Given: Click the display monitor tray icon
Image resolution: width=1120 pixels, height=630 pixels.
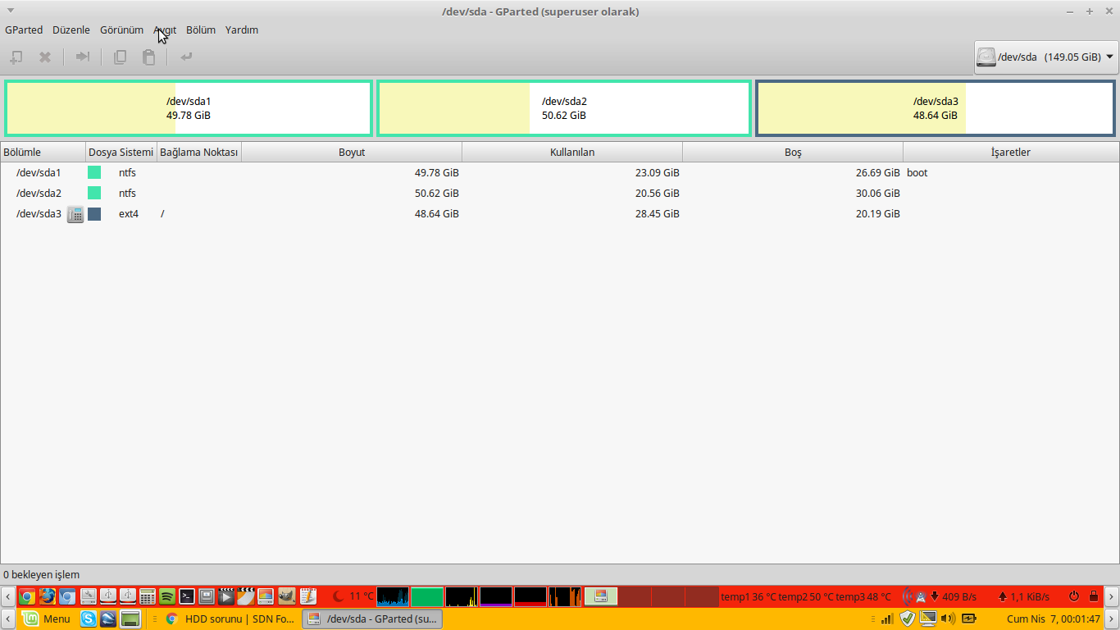Looking at the screenshot, I should coord(928,619).
